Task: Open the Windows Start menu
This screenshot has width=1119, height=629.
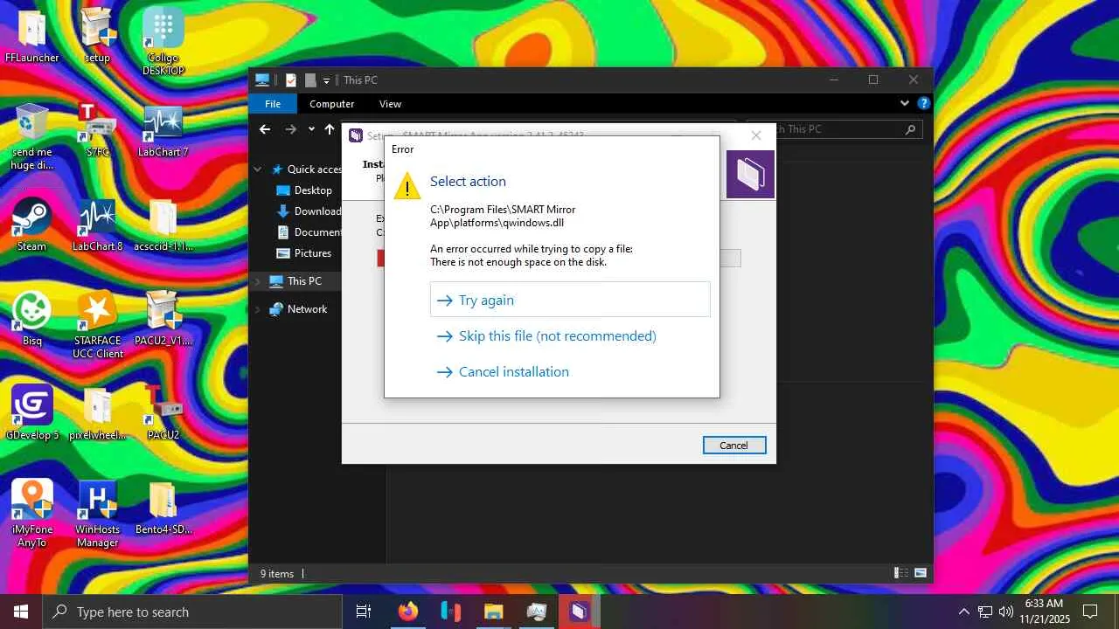Action: (x=21, y=612)
